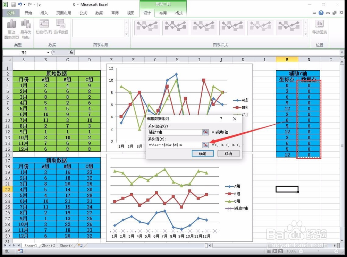Click 切换行/列 icon

[44, 27]
